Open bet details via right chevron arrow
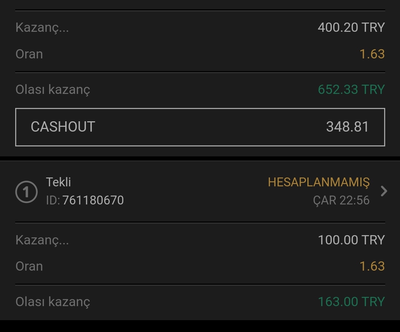Image resolution: width=400 pixels, height=332 pixels. (384, 191)
